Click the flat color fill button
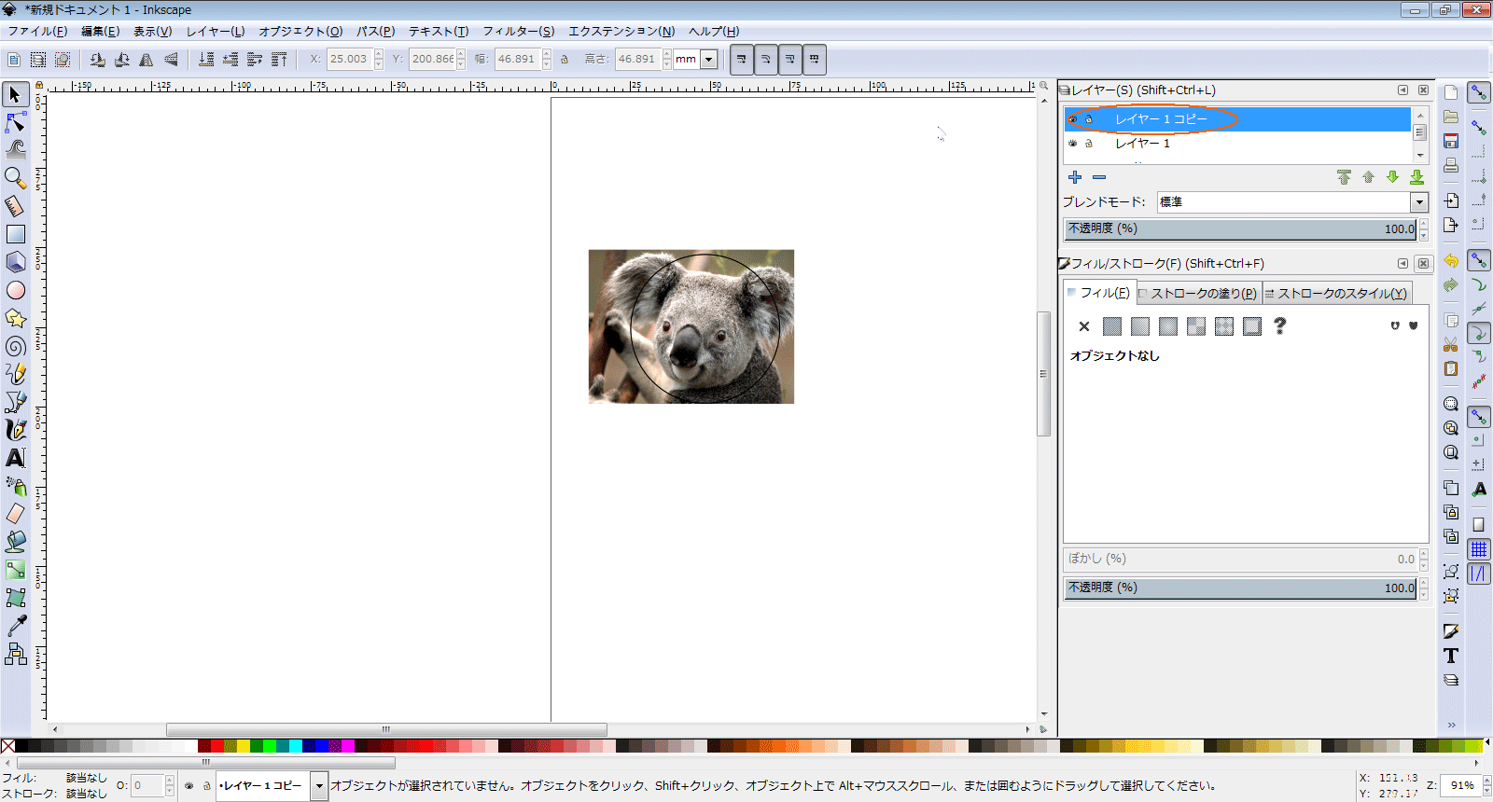1493x802 pixels. 1112,326
